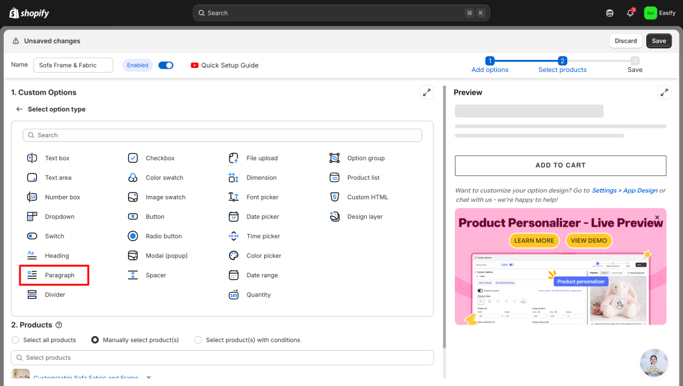Select the "Select all products" radio button
The height and width of the screenshot is (386, 683).
(x=16, y=340)
